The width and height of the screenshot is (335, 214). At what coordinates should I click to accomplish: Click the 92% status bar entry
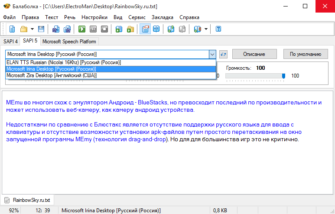[x=14, y=211]
